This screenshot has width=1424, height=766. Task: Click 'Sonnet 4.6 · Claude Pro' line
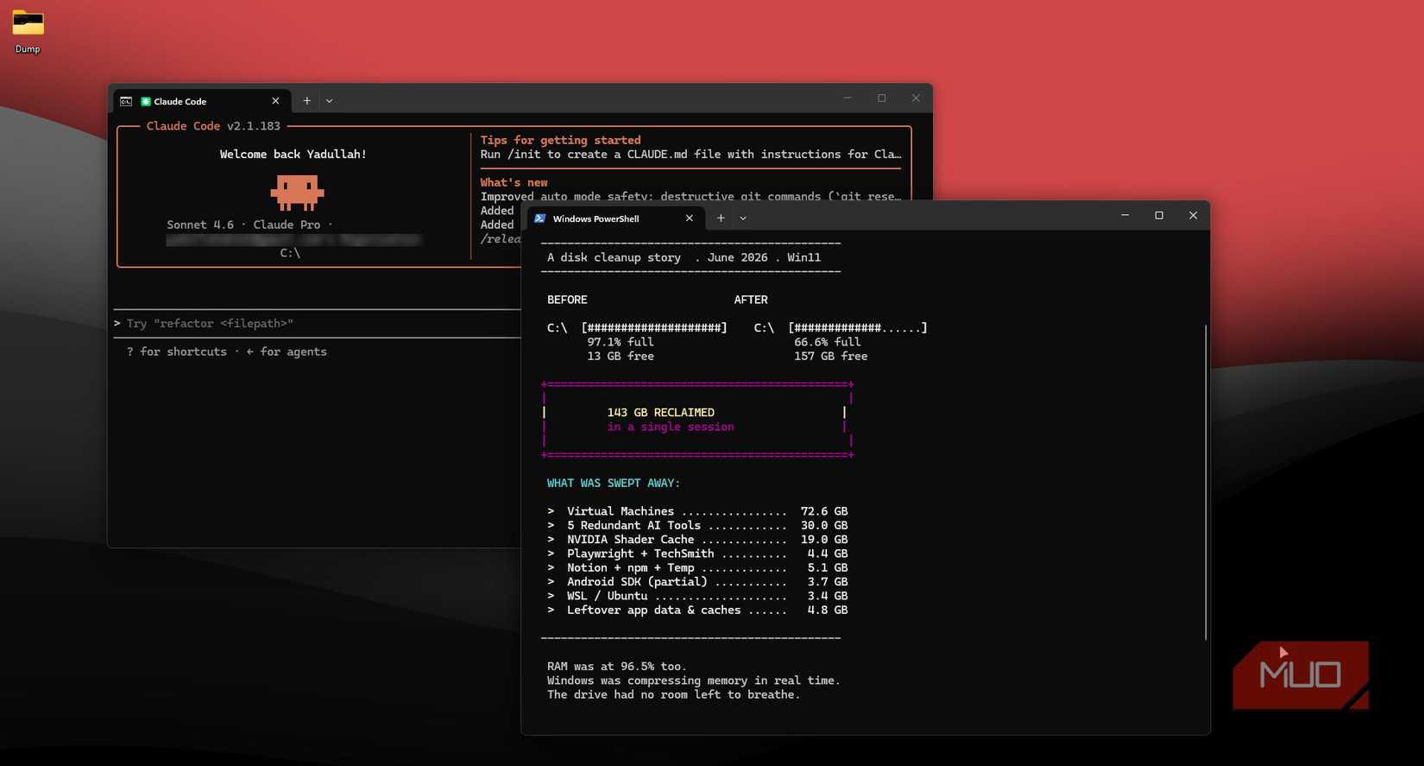point(249,225)
